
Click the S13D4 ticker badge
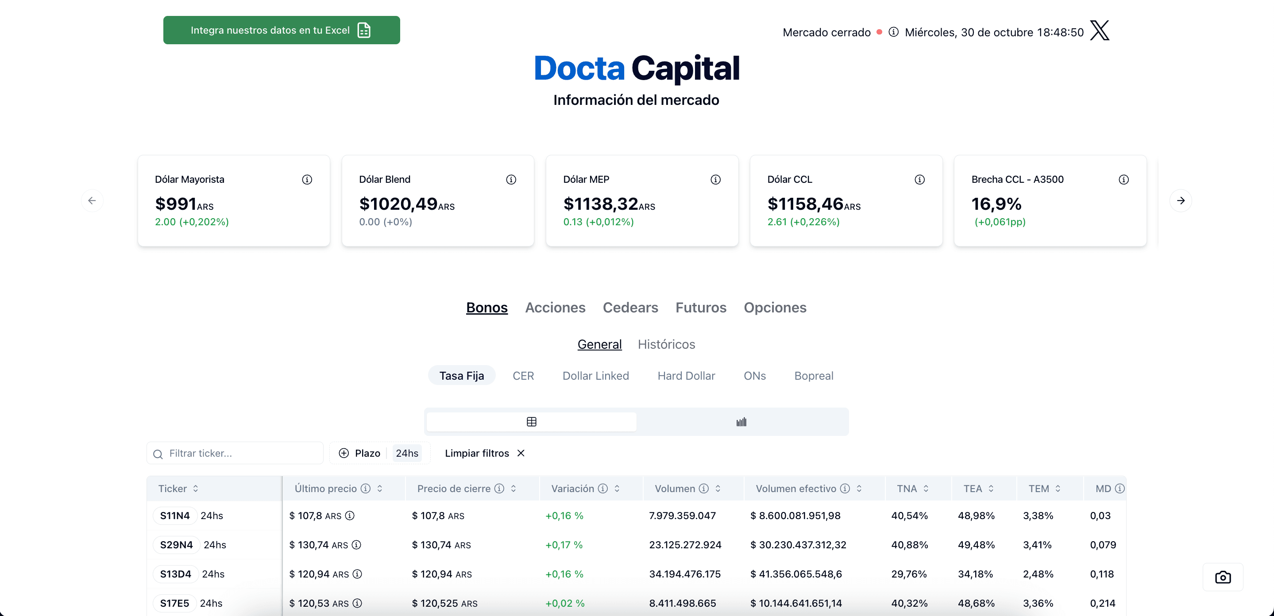click(x=175, y=574)
